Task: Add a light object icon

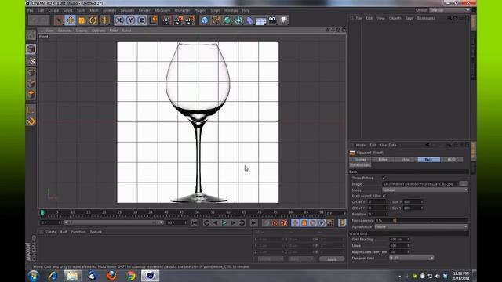Action: pos(283,20)
